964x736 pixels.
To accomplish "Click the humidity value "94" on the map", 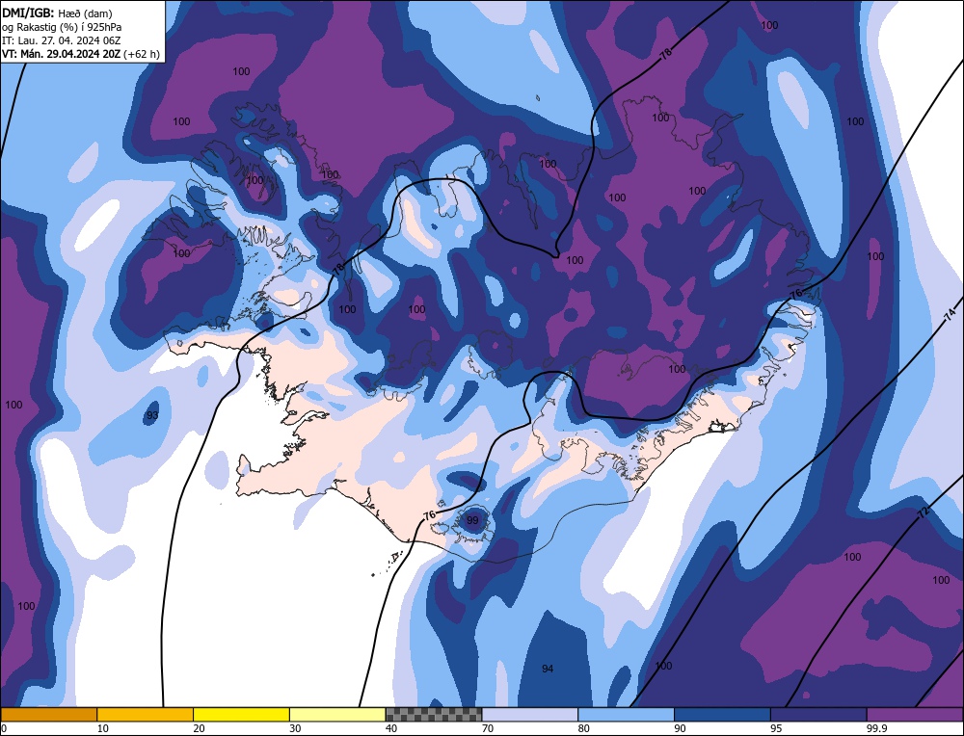I will [548, 669].
